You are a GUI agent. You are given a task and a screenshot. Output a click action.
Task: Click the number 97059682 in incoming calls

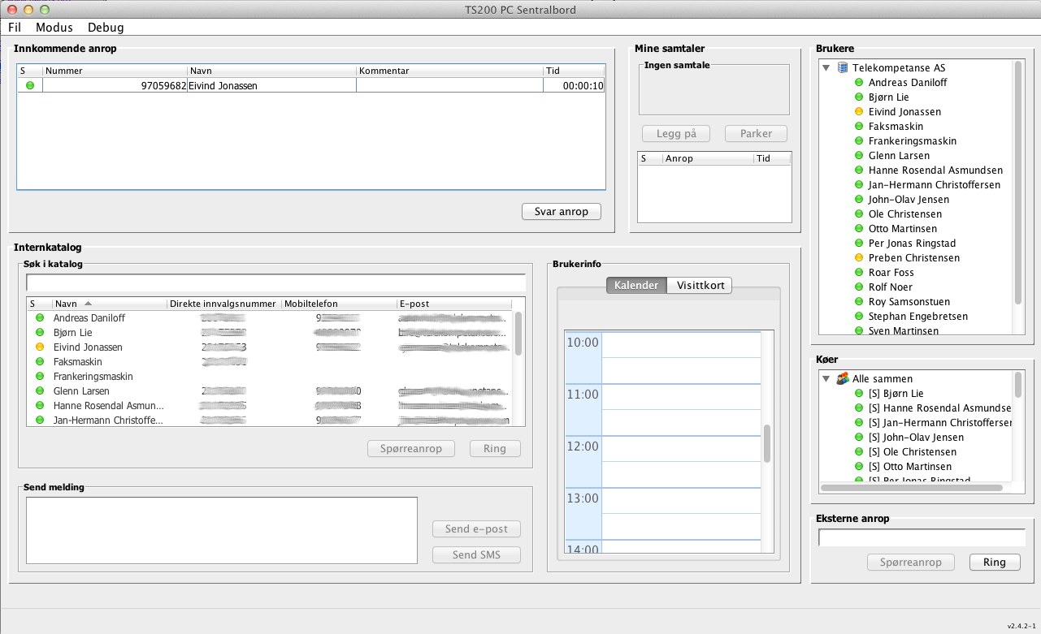pos(163,85)
